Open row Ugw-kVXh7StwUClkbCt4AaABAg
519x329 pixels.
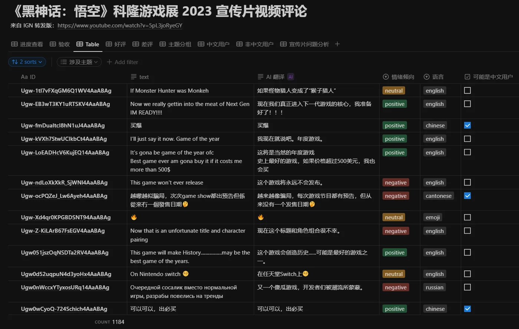pos(64,139)
